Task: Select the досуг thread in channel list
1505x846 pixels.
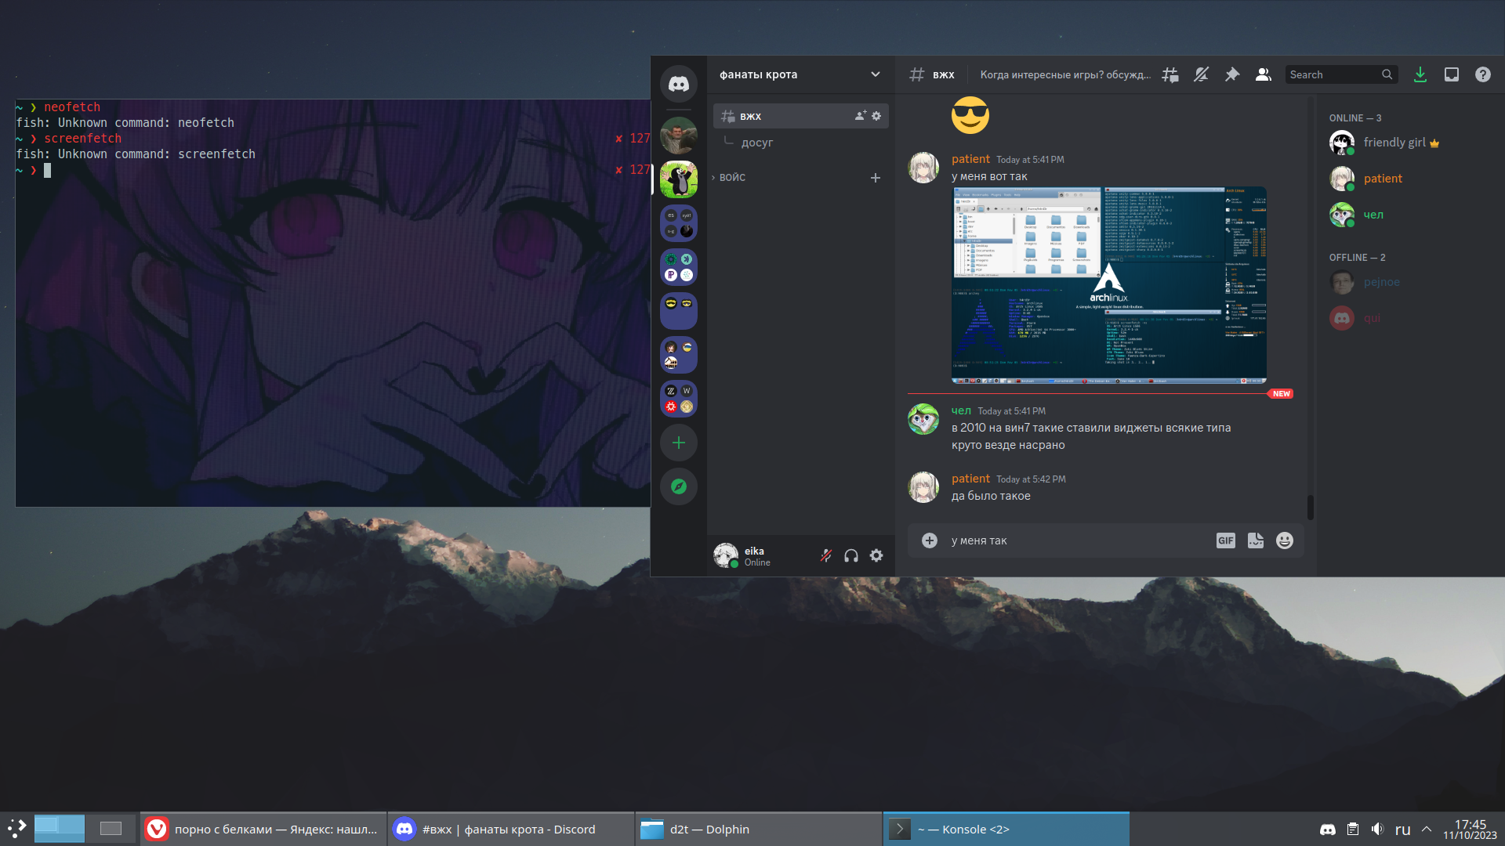Action: [757, 143]
